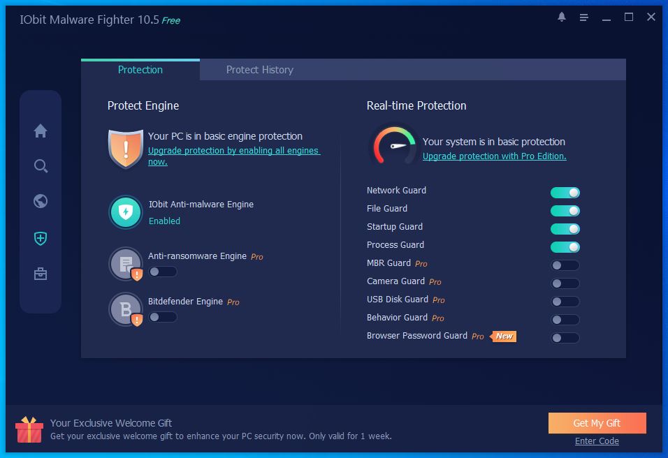Click the Get My Gift button
Viewport: 668px width, 458px height.
597,423
